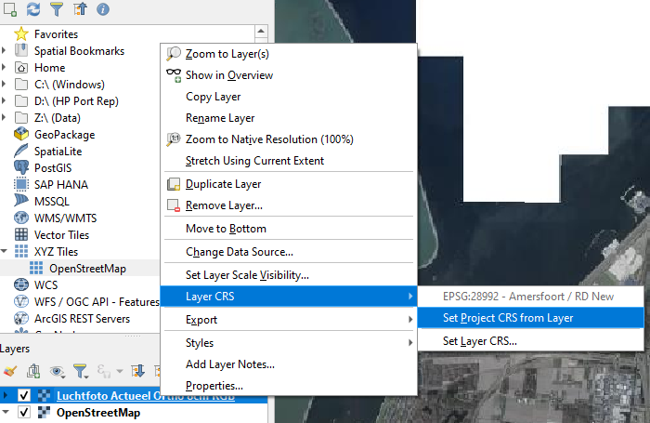Image resolution: width=650 pixels, height=423 pixels.
Task: Select the OpenStreetMap layer in Layers panel
Action: click(98, 412)
